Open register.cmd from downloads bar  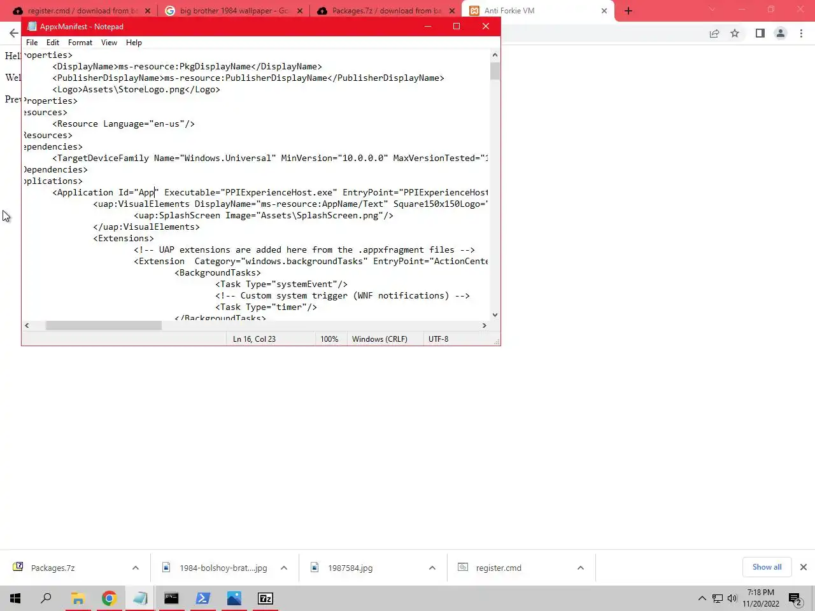pos(499,568)
